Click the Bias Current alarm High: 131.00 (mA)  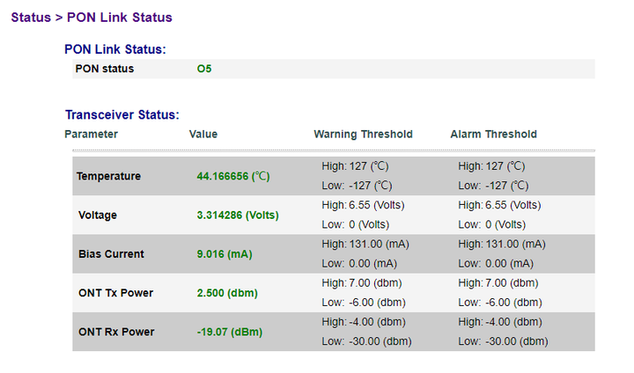point(502,244)
